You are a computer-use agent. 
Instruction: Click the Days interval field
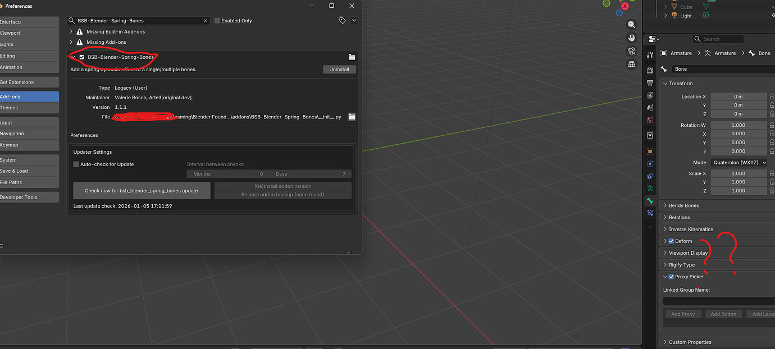coord(311,174)
